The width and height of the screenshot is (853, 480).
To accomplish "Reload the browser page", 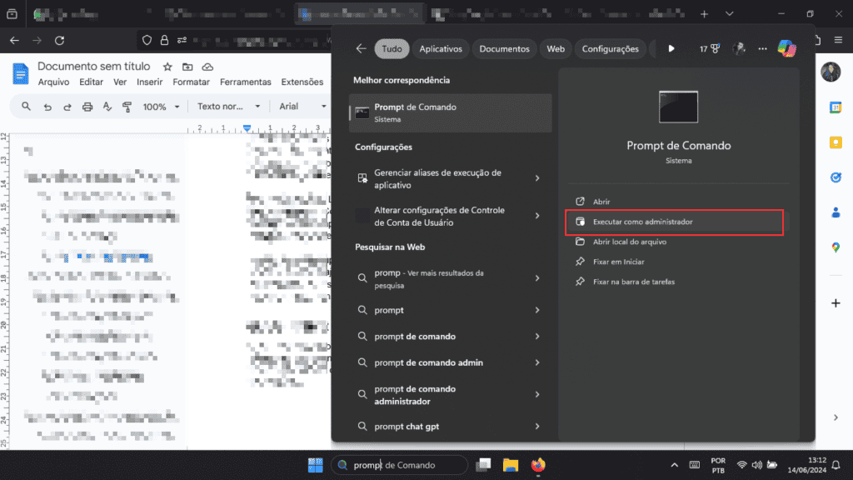I will pos(60,40).
